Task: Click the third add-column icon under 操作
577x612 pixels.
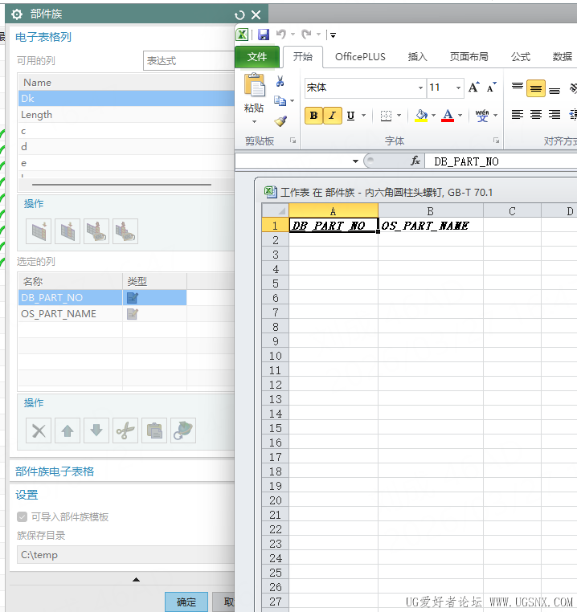Action: pyautogui.click(x=96, y=231)
